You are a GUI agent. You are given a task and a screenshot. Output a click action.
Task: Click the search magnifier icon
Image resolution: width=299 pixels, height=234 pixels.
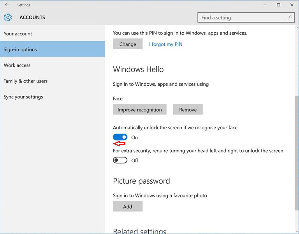[290, 18]
